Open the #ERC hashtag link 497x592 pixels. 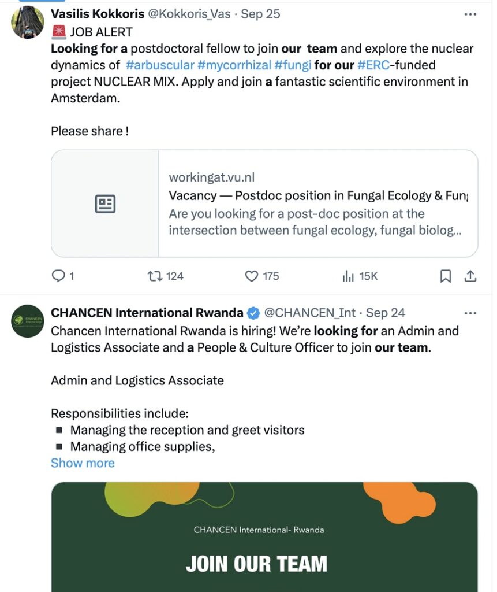373,65
